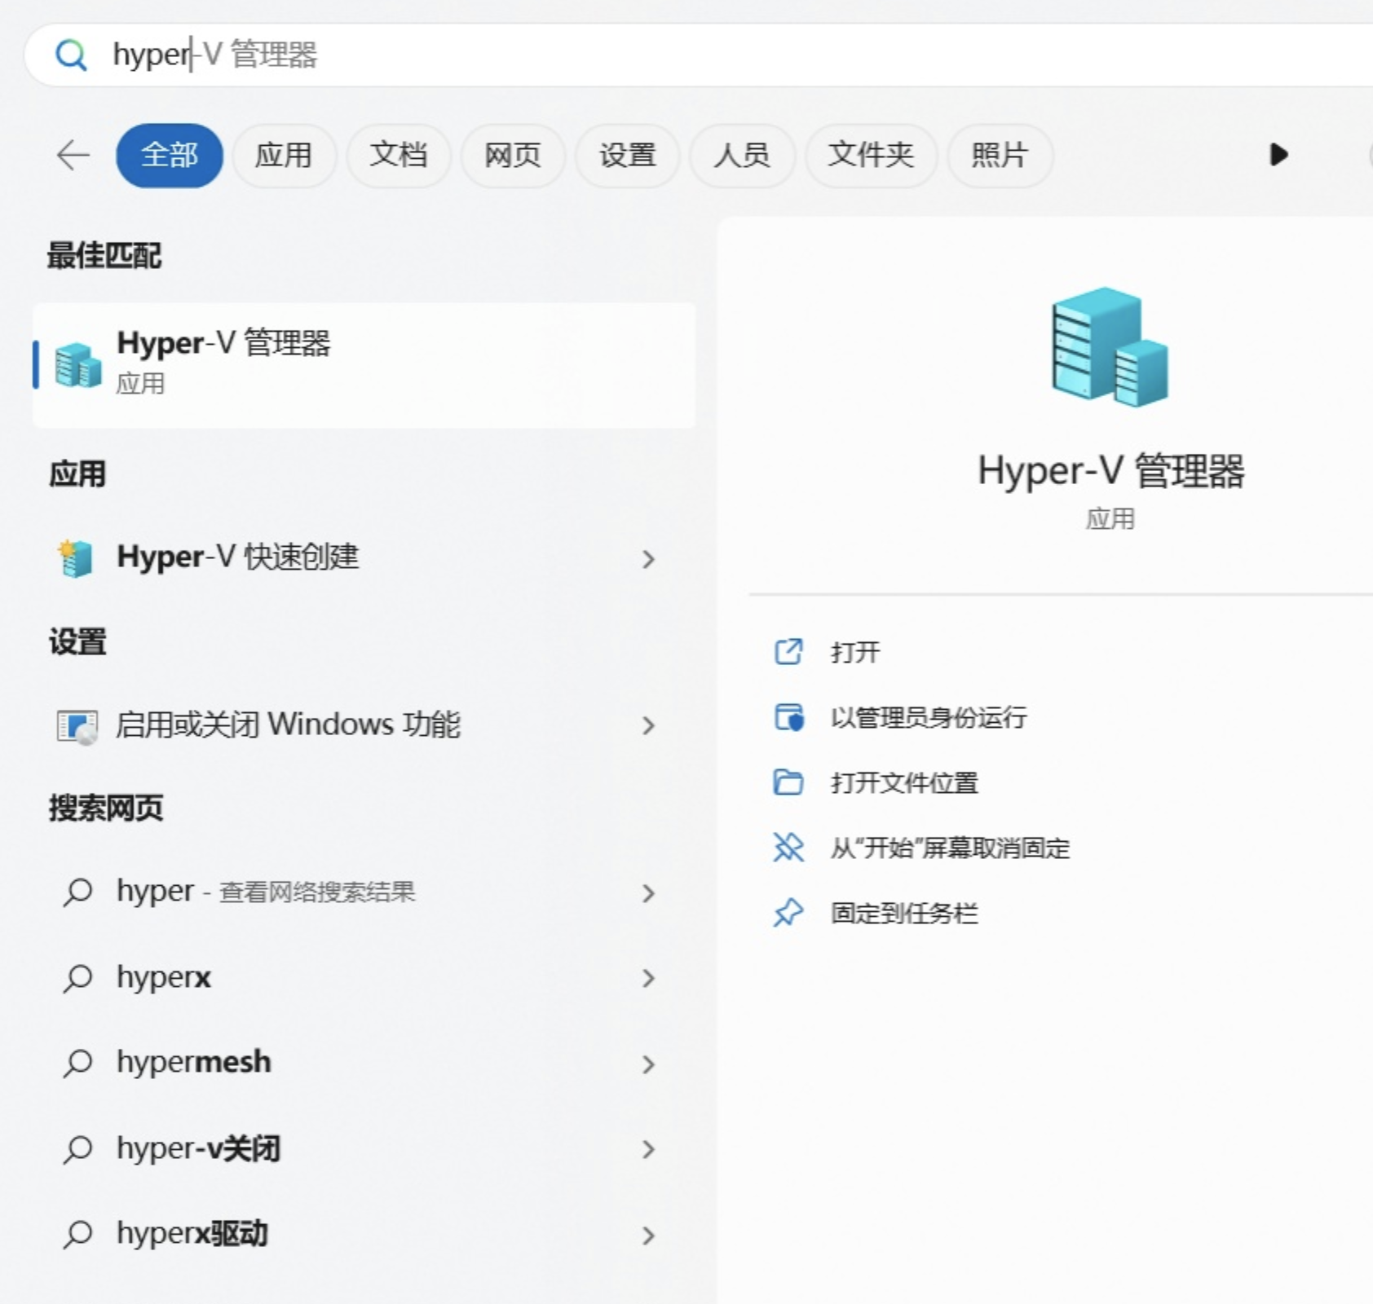Screen dimensions: 1373x1304
Task: Open web search for hyper - 查看网络搜索结果
Action: pos(364,892)
